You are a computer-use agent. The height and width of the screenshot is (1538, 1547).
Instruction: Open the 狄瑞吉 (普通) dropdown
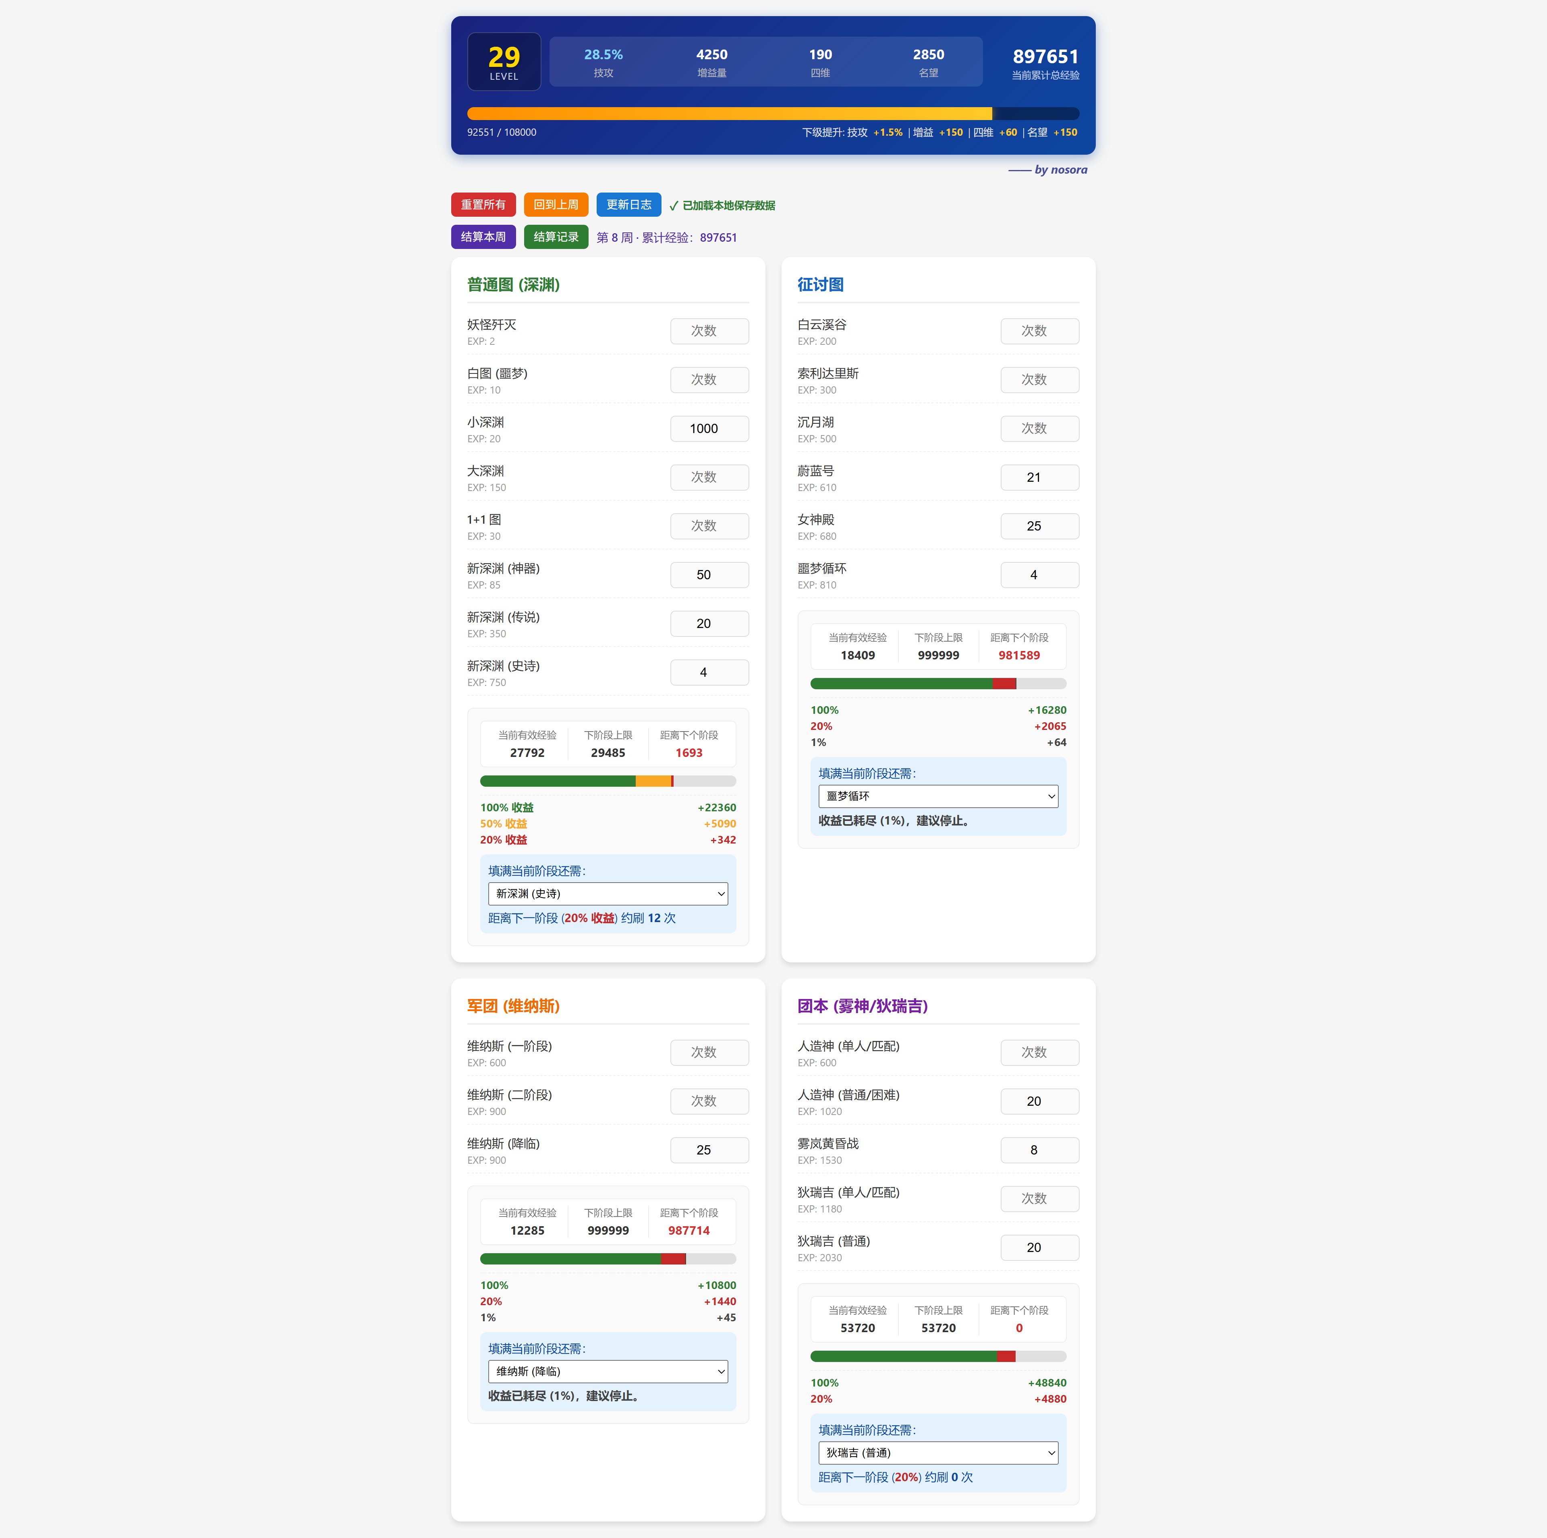click(937, 1452)
